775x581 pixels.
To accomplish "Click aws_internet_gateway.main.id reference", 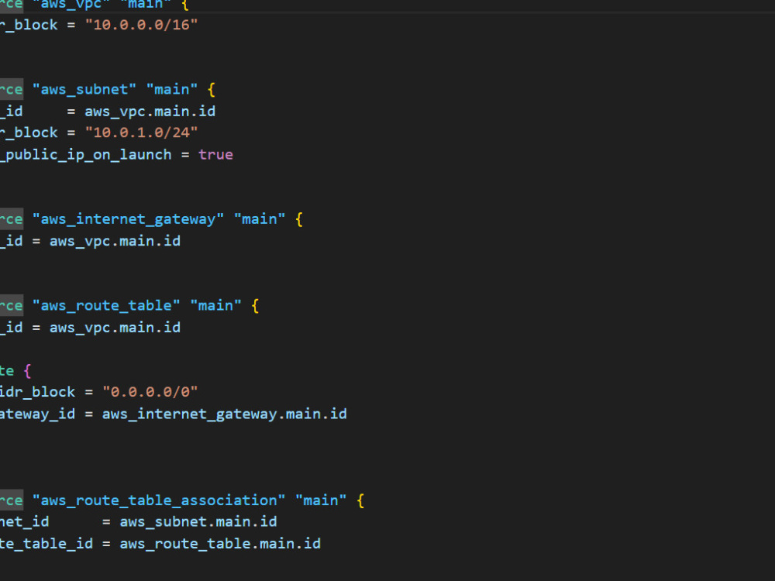I will tap(225, 414).
